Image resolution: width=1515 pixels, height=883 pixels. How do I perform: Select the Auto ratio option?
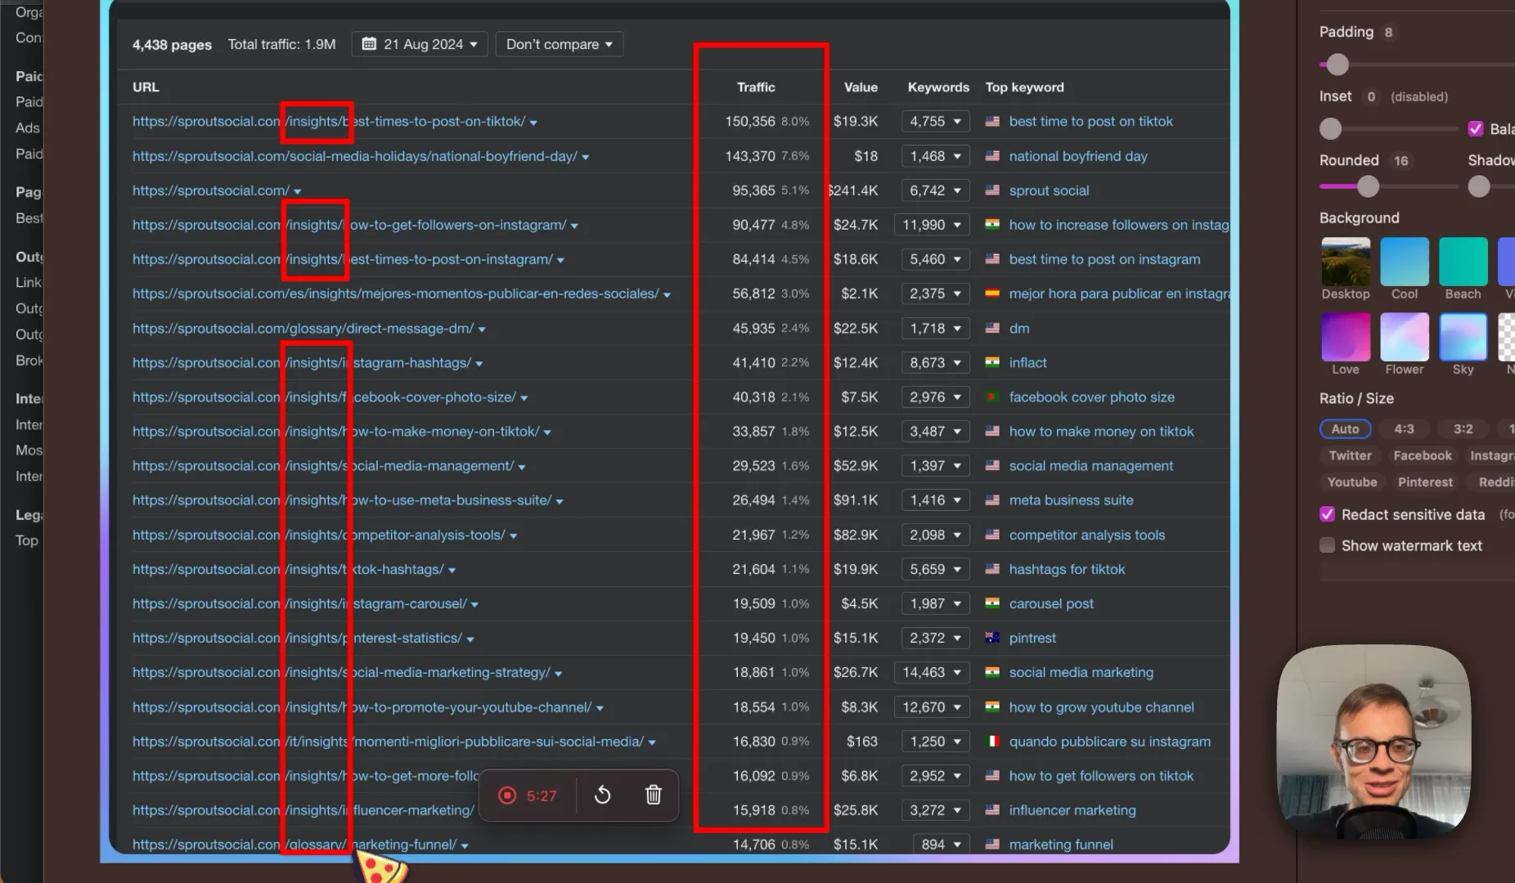tap(1345, 428)
